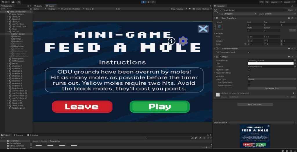The height and width of the screenshot is (152, 297).
Task: Open the Inspector panel three-dot menu
Action: [295, 6]
